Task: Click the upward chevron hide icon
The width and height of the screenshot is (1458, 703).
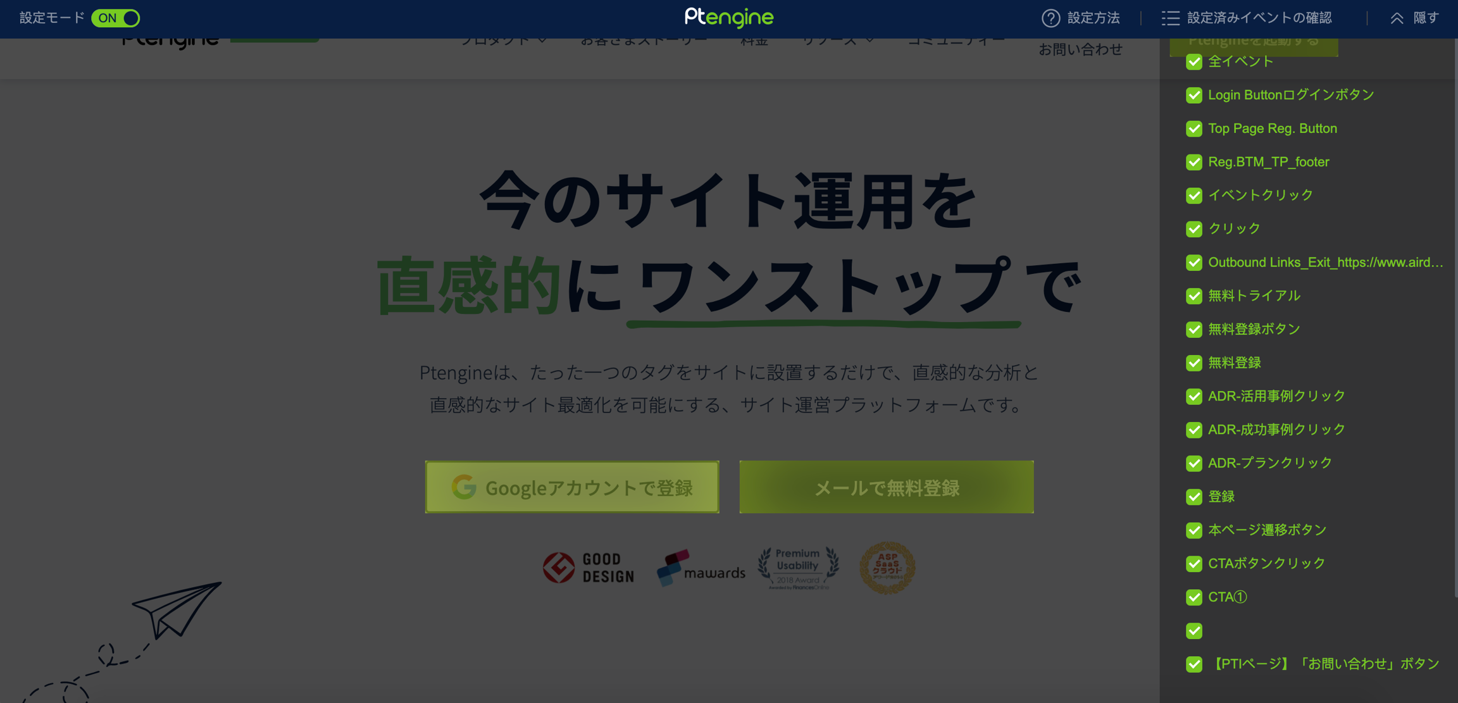Action: click(x=1397, y=18)
